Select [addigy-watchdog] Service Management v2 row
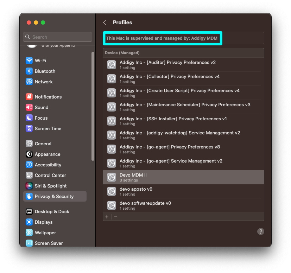 (x=183, y=135)
